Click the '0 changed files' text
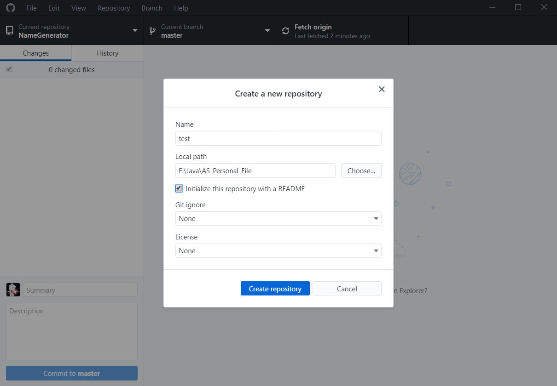The height and width of the screenshot is (386, 557). 72,70
